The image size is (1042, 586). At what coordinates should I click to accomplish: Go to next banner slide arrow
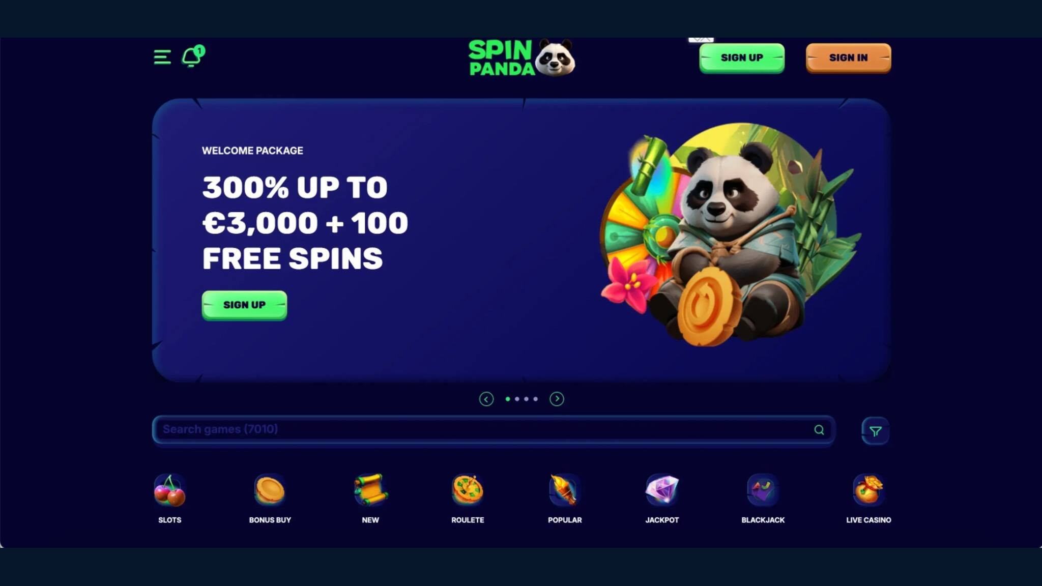[557, 399]
